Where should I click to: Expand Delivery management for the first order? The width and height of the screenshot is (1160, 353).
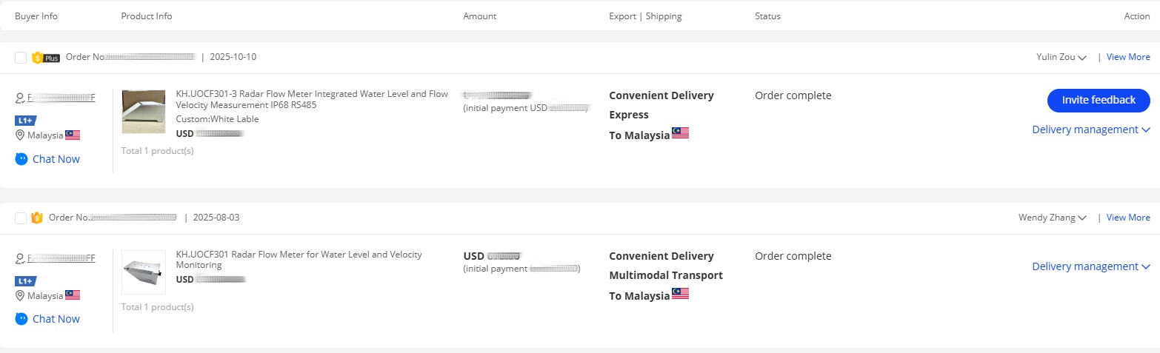click(x=1090, y=130)
